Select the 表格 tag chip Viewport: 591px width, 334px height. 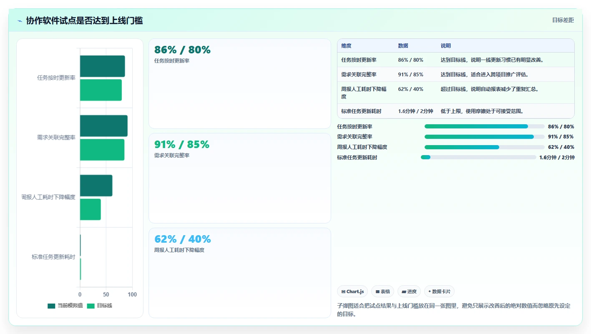(382, 291)
